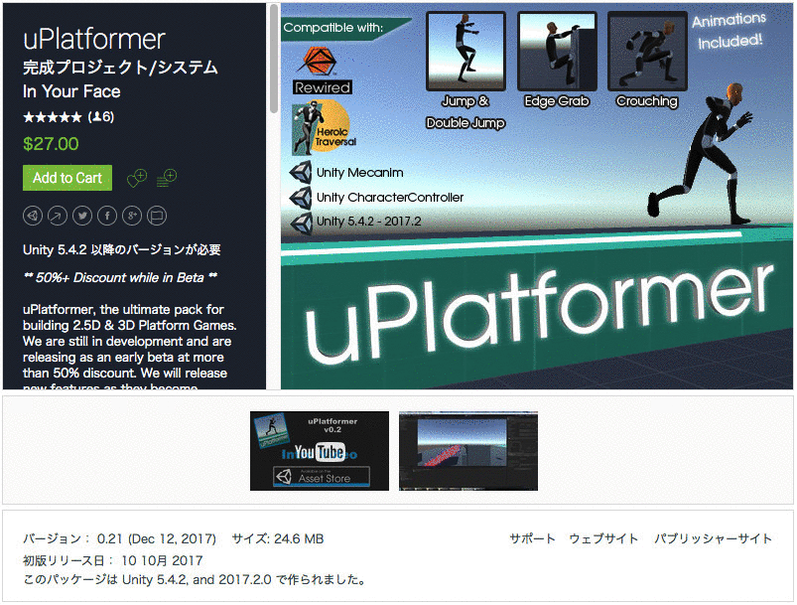Click the uPlatformer title heading
Image resolution: width=797 pixels, height=605 pixels.
tap(94, 39)
